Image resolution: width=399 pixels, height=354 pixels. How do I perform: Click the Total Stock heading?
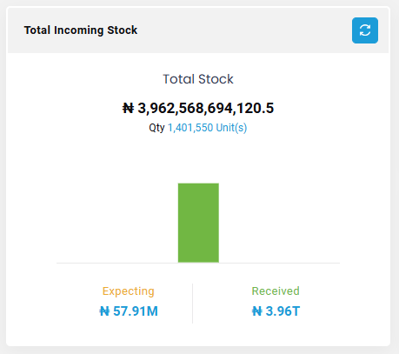pyautogui.click(x=198, y=79)
